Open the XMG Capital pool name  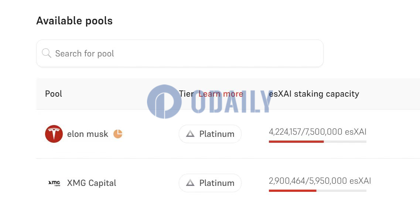(x=92, y=183)
